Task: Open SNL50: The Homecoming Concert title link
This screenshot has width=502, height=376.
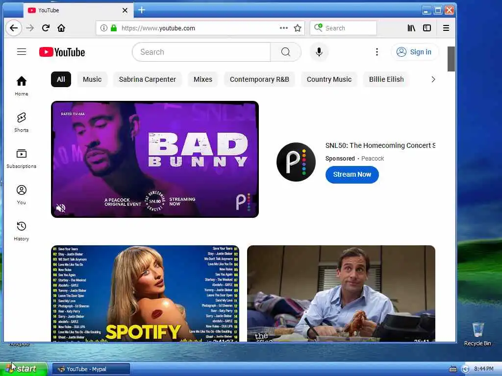Action: coord(380,145)
